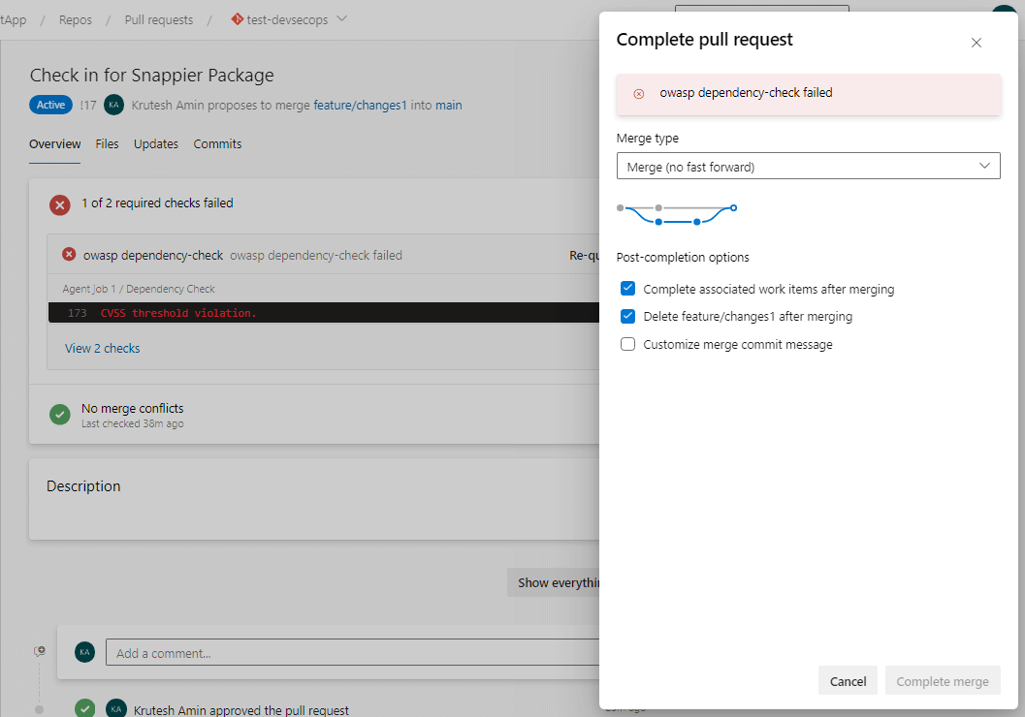This screenshot has width=1025, height=717.
Task: Click the owasp dependency-check failed icon
Action: tap(69, 255)
